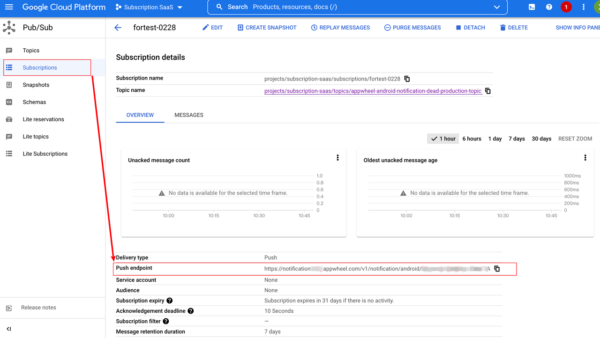Copy the topic name to clipboard

pyautogui.click(x=488, y=91)
